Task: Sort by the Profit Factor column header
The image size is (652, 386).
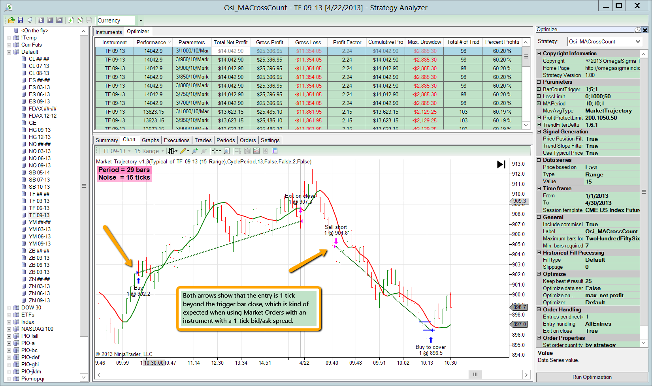Action: coord(347,42)
